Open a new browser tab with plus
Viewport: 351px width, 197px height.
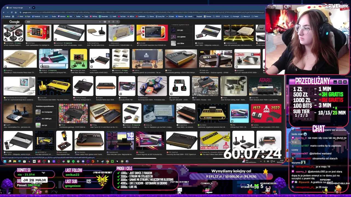[x=33, y=8]
